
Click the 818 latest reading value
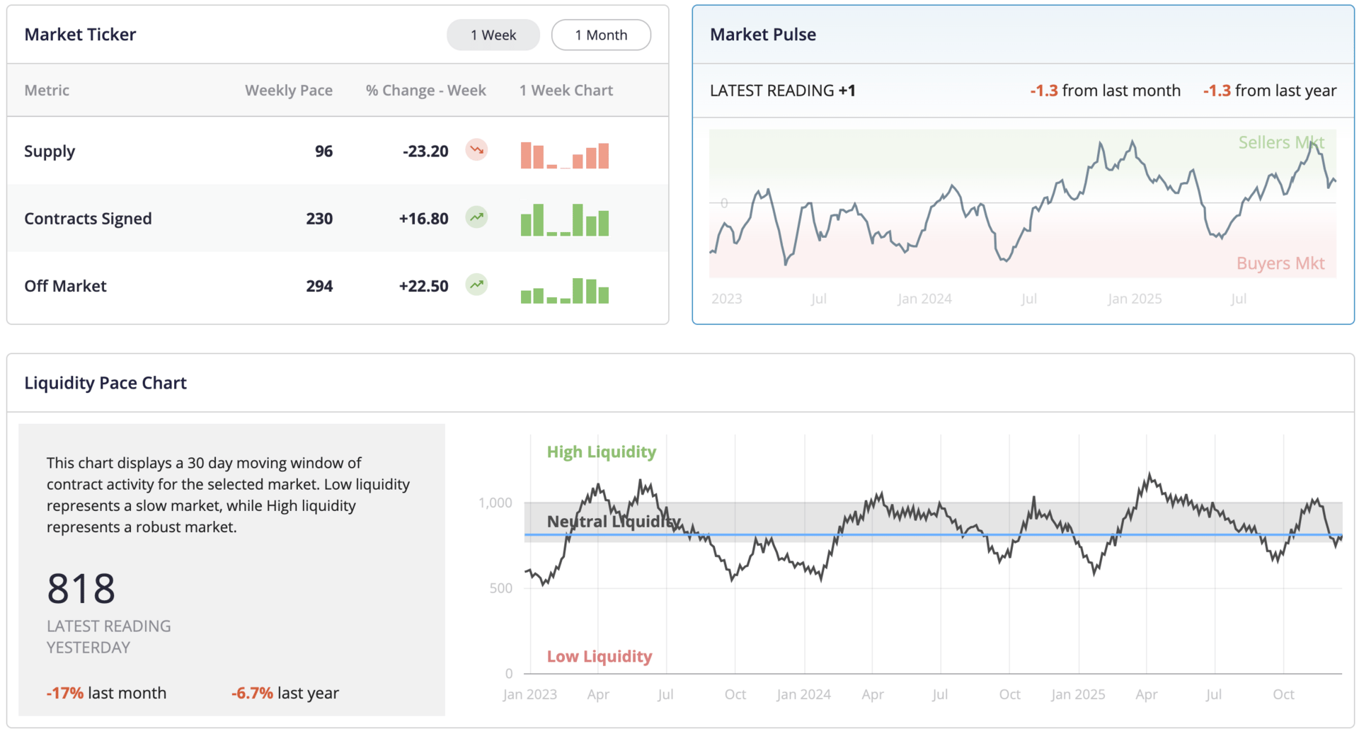81,589
